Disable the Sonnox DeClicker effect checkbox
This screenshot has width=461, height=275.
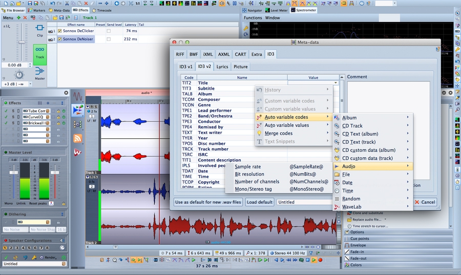tap(60, 31)
